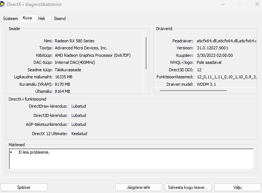Image resolution: width=262 pixels, height=193 pixels.
Task: Click the Seade panel vertical scrollbar
Action: coord(146,53)
